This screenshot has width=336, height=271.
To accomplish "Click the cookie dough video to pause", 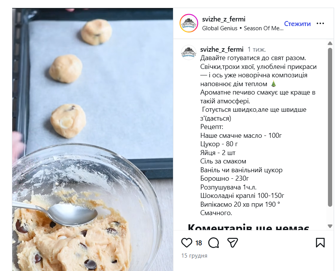I will click(x=93, y=139).
